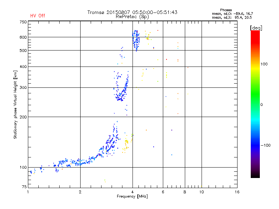Click the yellow-orange echo cluster near 3.7 MHz
279x209 pixels.
[126, 144]
